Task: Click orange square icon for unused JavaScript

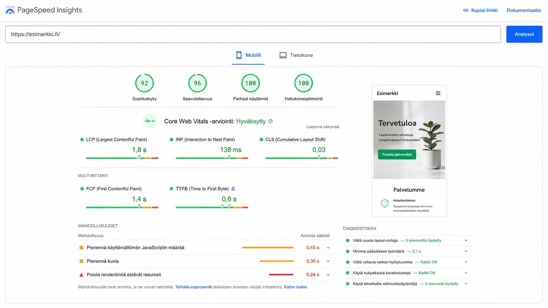Action: (x=81, y=248)
